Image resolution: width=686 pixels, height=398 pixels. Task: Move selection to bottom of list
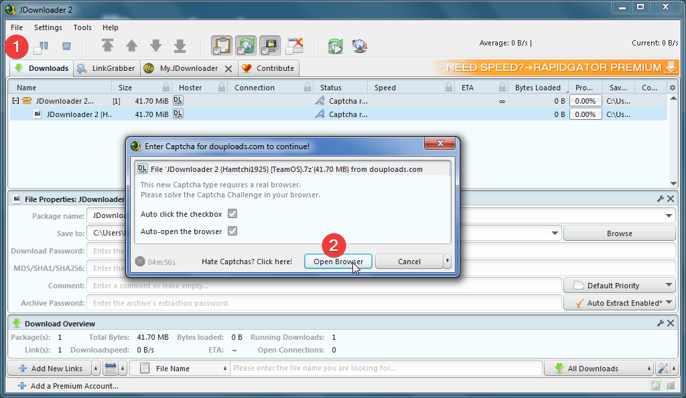[180, 46]
